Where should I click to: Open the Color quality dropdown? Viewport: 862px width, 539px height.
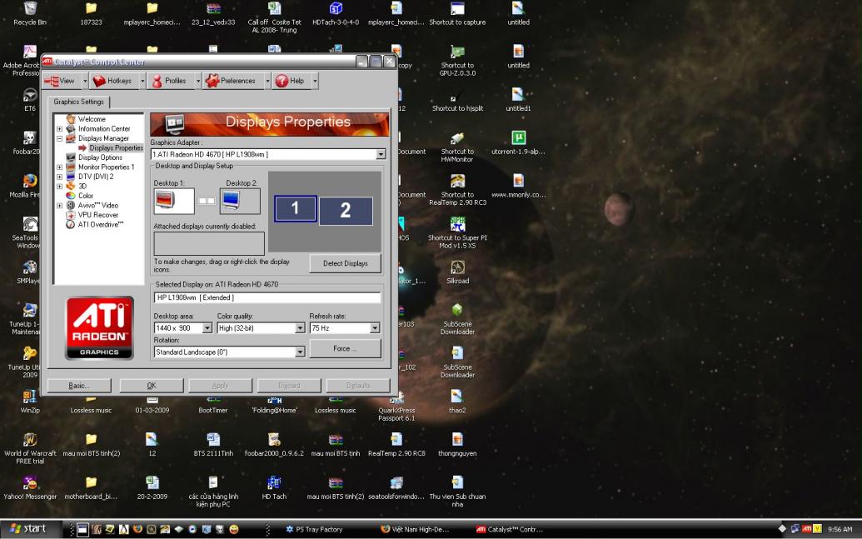pyautogui.click(x=300, y=328)
